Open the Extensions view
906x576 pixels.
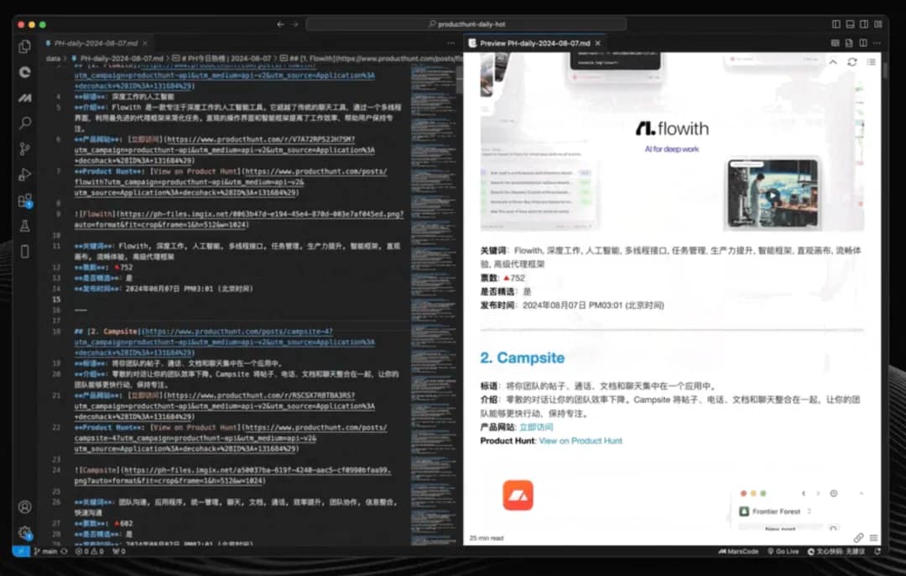click(25, 201)
